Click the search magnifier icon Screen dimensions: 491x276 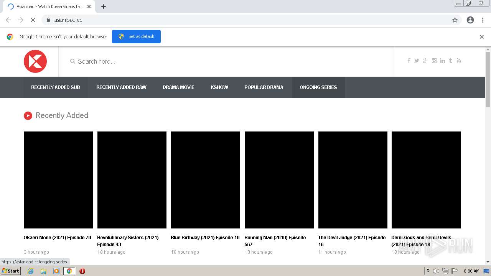[72, 61]
